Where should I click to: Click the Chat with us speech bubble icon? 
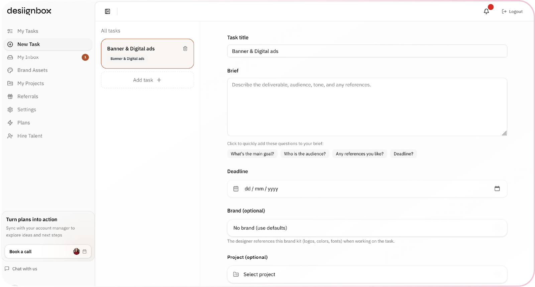click(7, 269)
